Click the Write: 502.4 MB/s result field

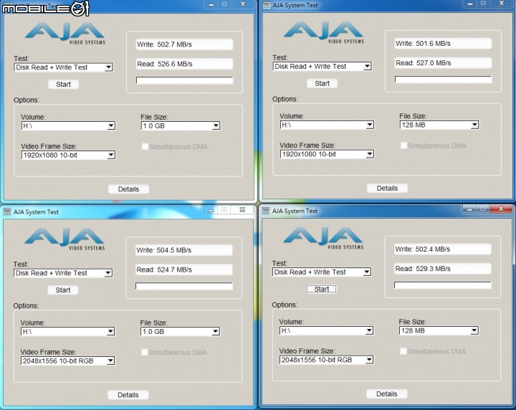pyautogui.click(x=442, y=249)
